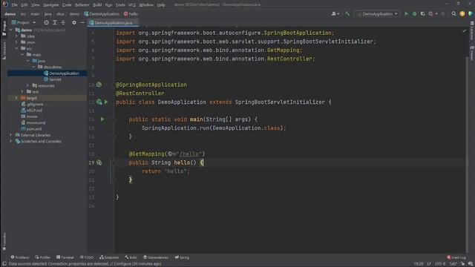
Task: Run with Coverage icon in toolbar
Action: (422, 14)
